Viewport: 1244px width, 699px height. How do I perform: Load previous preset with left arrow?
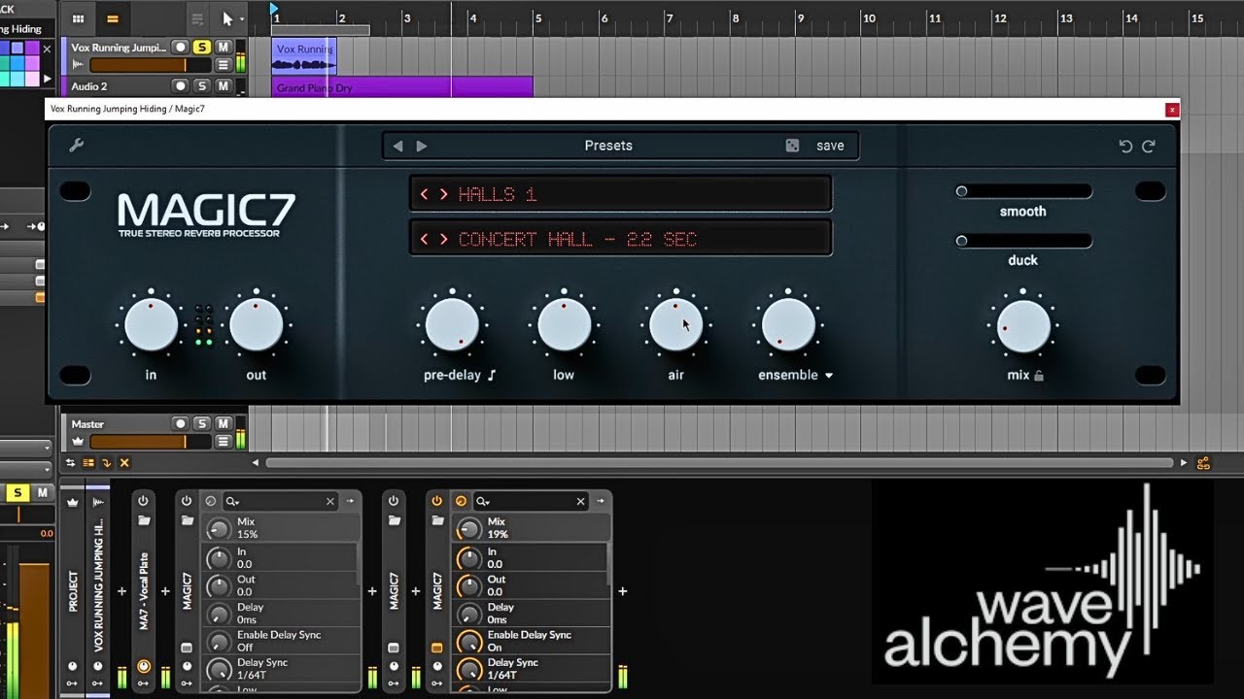pyautogui.click(x=397, y=146)
